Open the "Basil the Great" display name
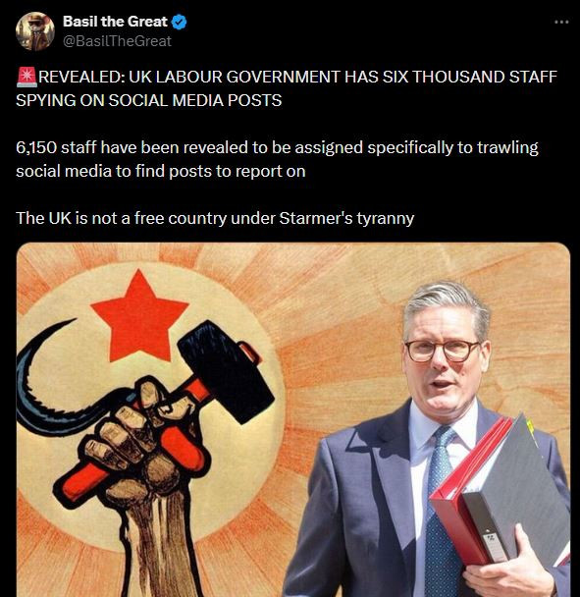The image size is (580, 597). pyautogui.click(x=115, y=22)
